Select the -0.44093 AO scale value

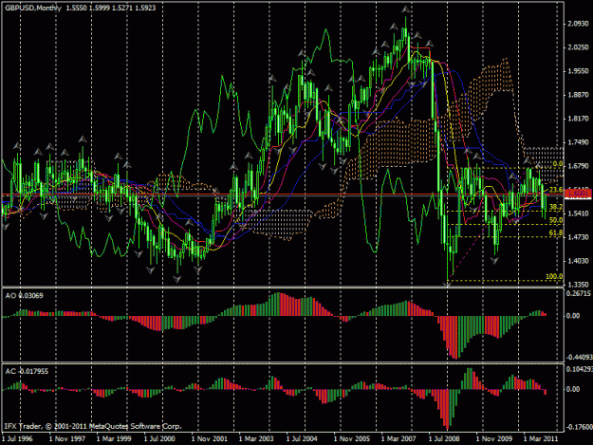[579, 358]
